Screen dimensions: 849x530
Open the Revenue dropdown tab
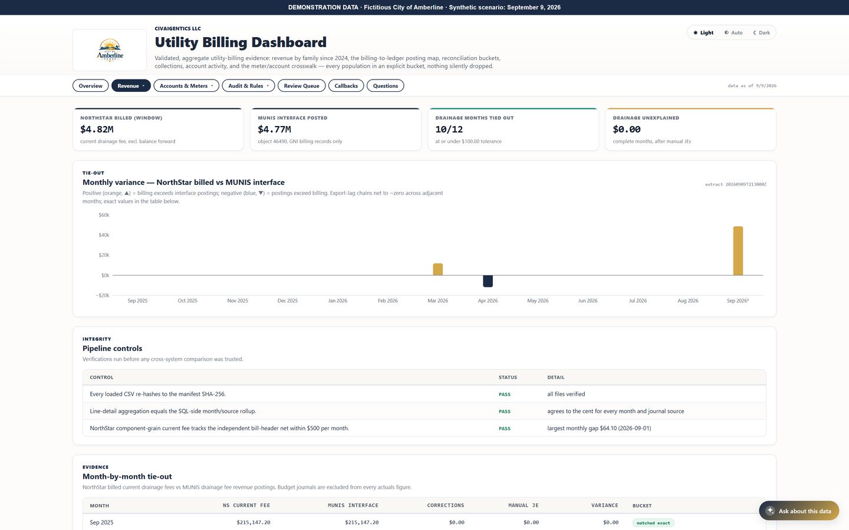click(x=131, y=85)
